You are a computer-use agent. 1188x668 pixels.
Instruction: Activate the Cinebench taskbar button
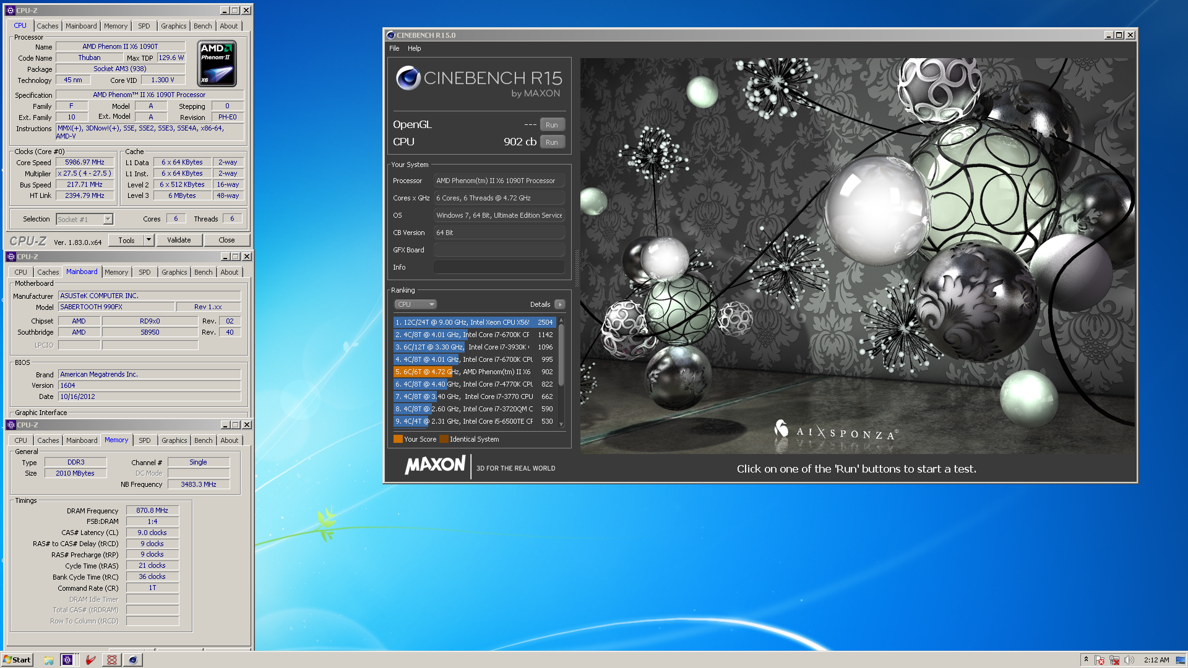click(x=132, y=660)
